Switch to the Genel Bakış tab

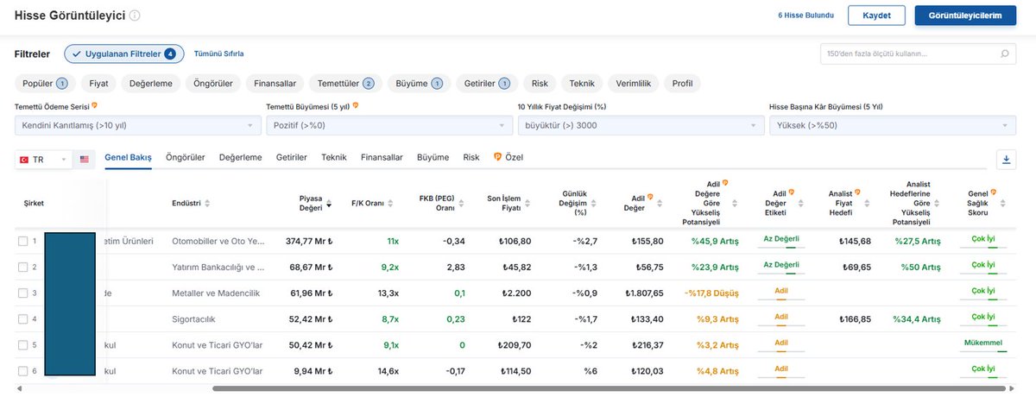click(x=128, y=158)
